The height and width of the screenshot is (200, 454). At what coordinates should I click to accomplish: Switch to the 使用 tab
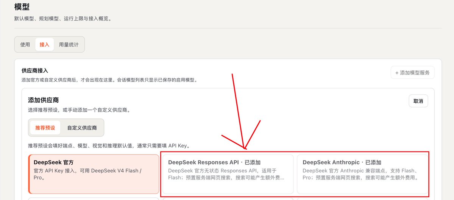tap(25, 45)
